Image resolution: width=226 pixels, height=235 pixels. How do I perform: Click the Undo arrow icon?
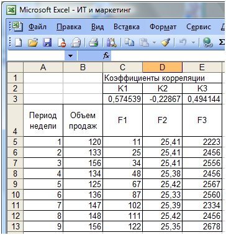(183, 43)
